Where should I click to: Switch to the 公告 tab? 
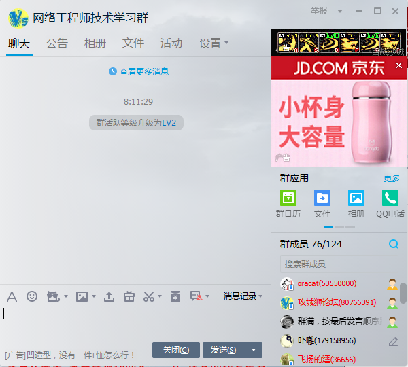(57, 43)
